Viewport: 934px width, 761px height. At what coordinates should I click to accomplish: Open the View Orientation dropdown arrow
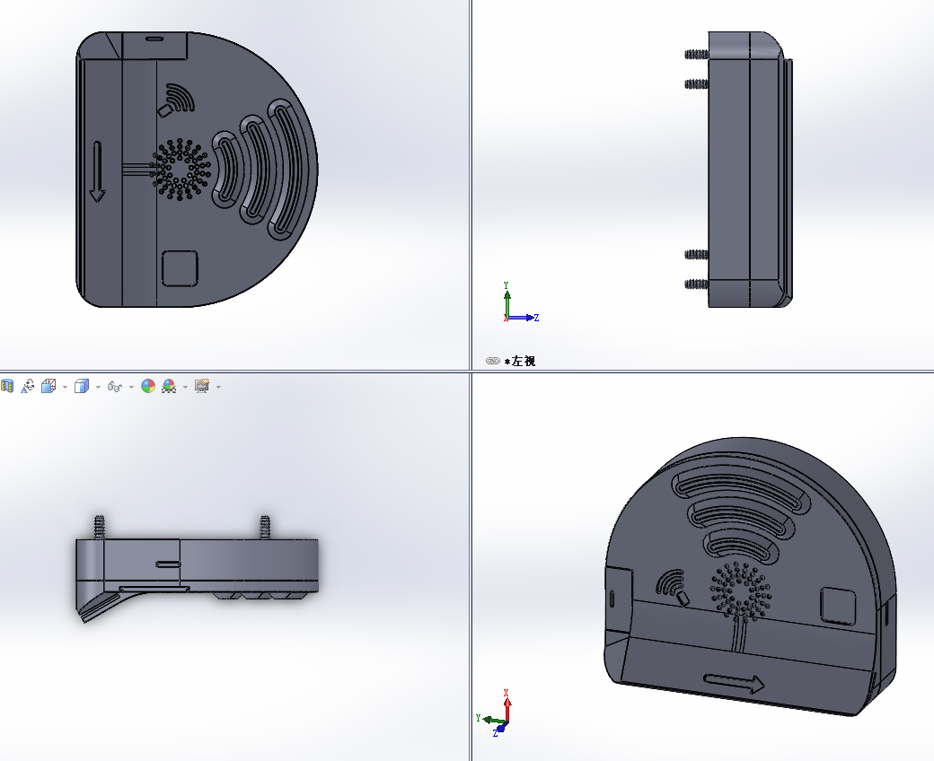coord(65,388)
